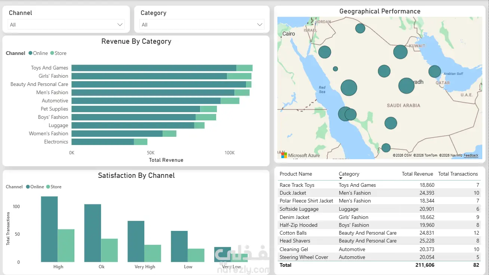
Task: Sort by Total Transactions column header
Action: click(x=458, y=174)
